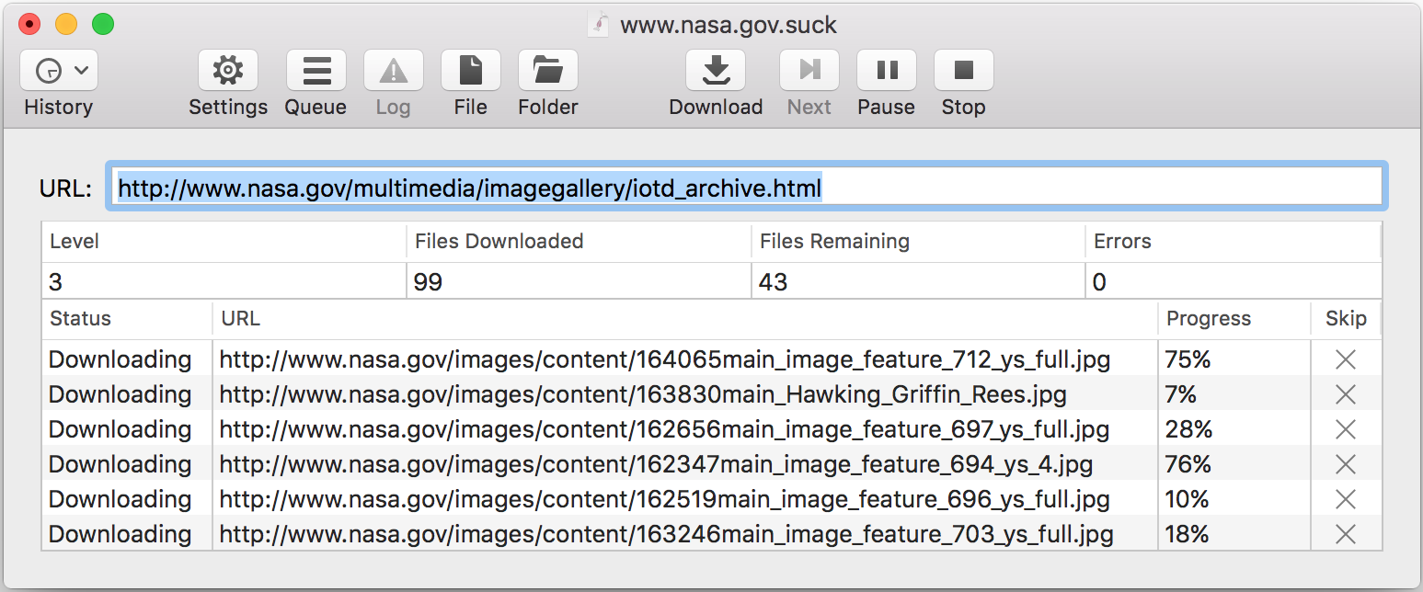The height and width of the screenshot is (592, 1423).
Task: Click the 7% progress value
Action: pos(1181,394)
